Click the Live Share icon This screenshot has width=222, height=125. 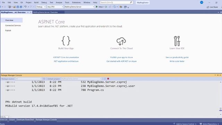point(208,7)
